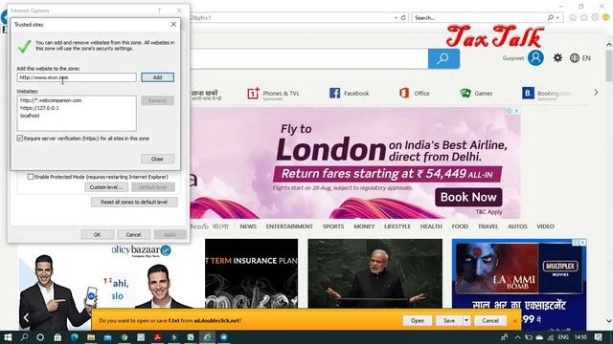
Task: Switch to the SPORTS tab
Action: [333, 226]
